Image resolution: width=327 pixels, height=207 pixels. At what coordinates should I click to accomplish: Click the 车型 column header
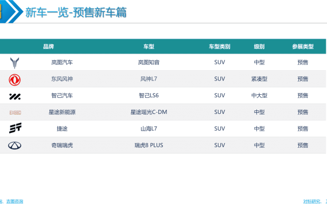point(149,47)
